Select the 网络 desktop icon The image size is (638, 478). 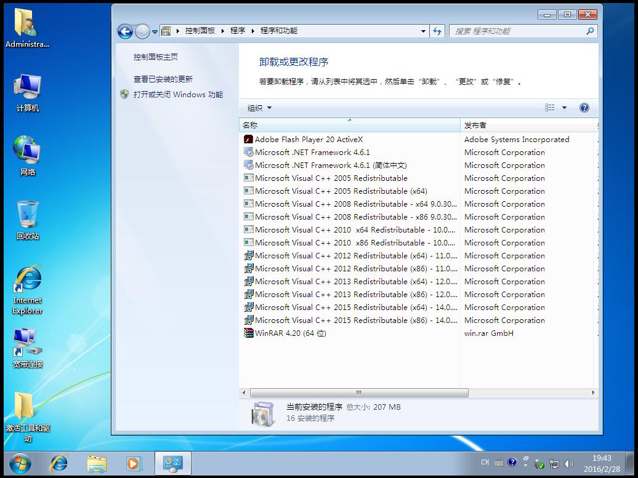[x=28, y=156]
